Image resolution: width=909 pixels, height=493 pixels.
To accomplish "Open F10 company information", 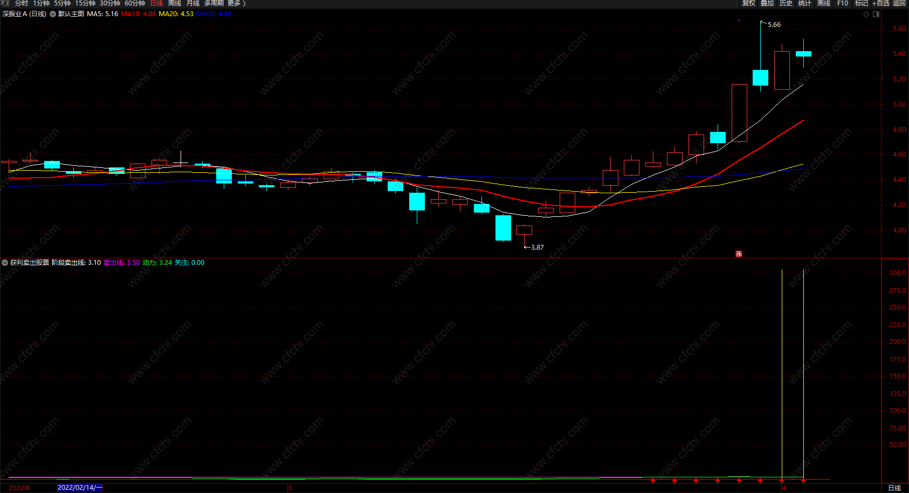I will tap(843, 3).
